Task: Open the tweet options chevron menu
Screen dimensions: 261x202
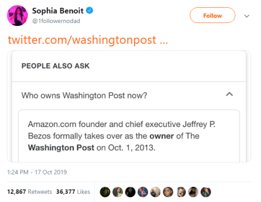Action: [247, 16]
